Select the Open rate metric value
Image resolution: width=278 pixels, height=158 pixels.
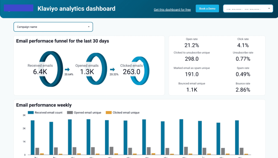coord(192,45)
